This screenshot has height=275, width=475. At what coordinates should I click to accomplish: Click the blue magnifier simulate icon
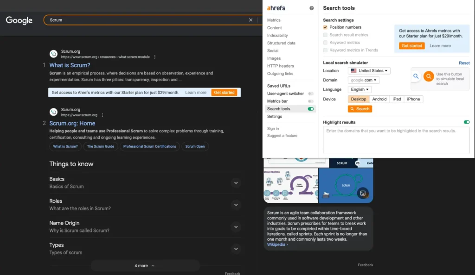(x=416, y=76)
